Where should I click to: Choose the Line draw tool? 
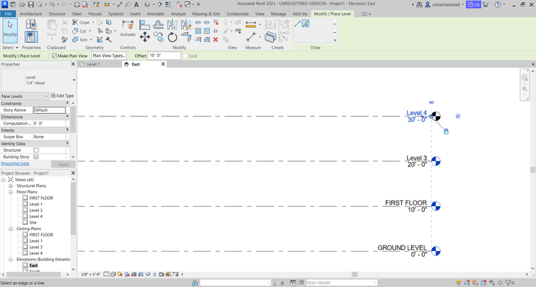(x=297, y=23)
